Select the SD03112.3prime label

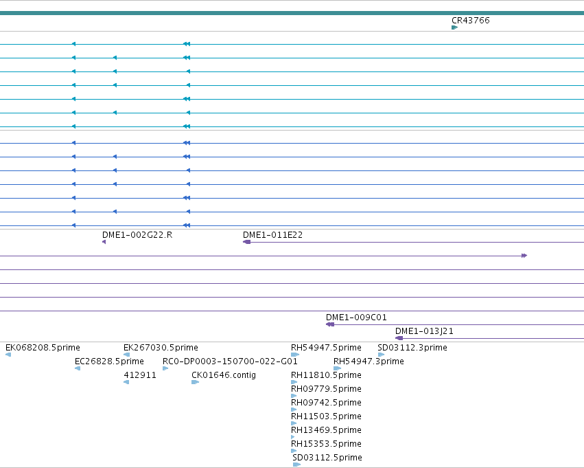tap(412, 348)
